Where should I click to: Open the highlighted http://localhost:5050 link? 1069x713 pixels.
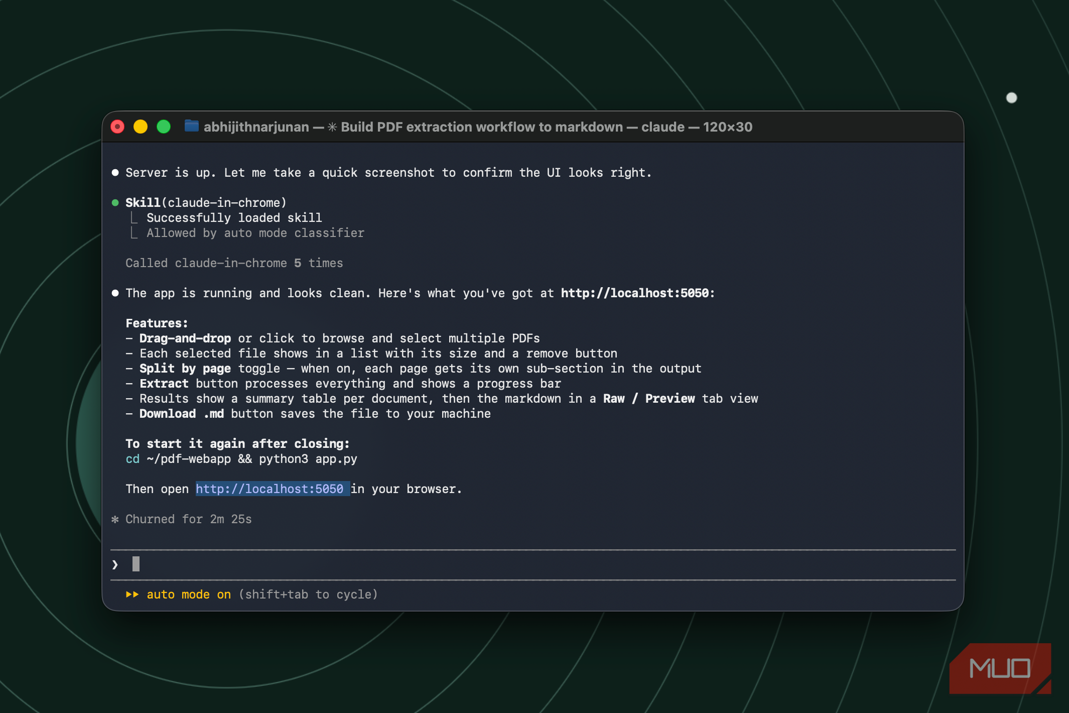[x=270, y=489]
